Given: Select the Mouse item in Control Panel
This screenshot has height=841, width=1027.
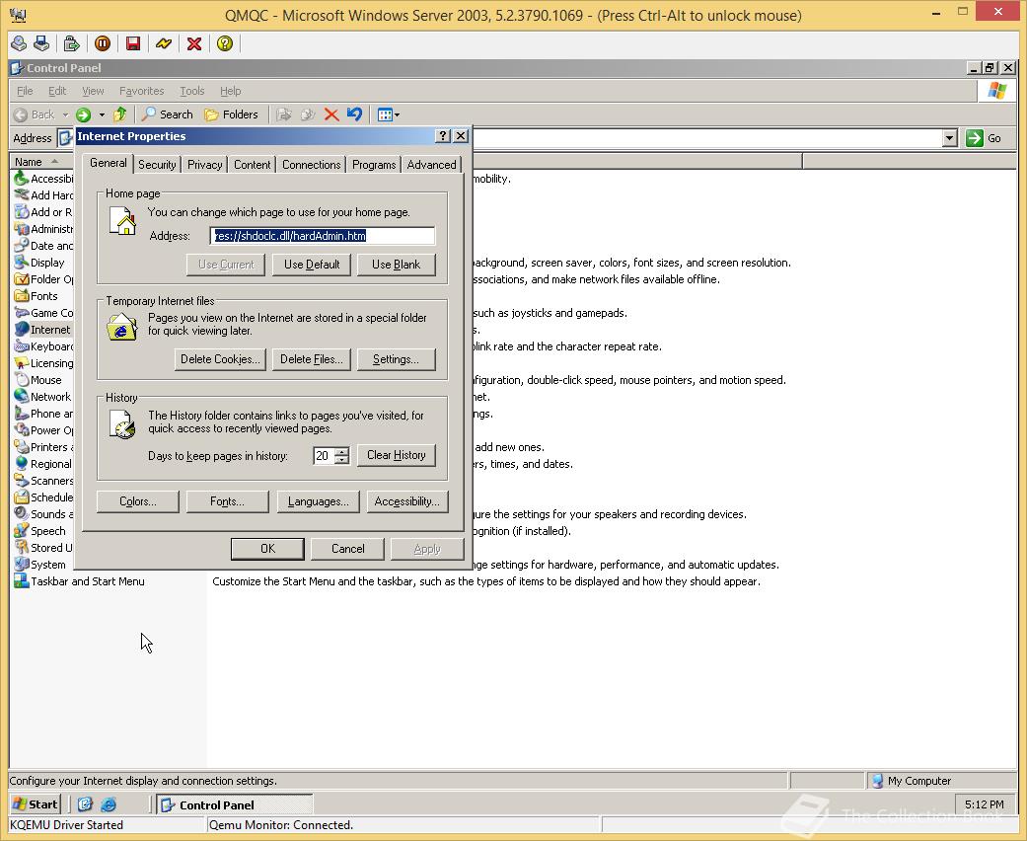Looking at the screenshot, I should [x=38, y=379].
